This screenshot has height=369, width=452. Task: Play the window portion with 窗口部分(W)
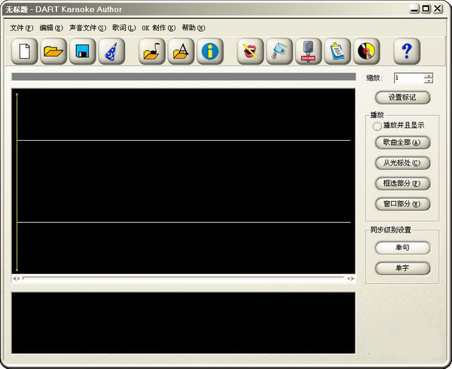(x=402, y=204)
